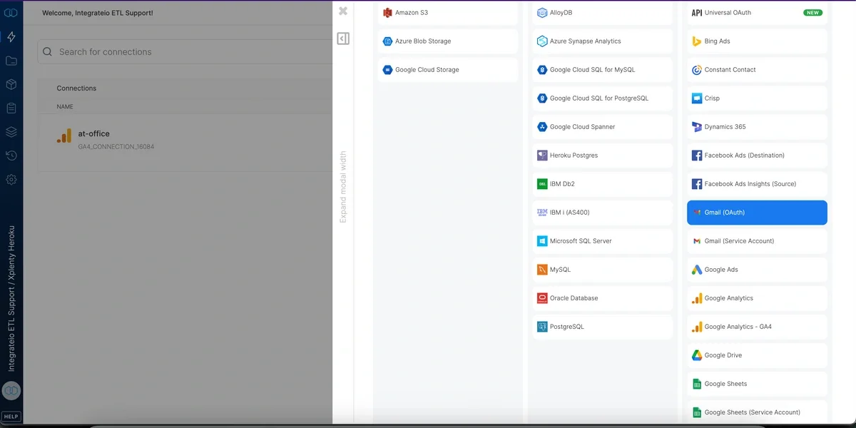Select highlighted Gmail (OAuth) option

point(757,213)
